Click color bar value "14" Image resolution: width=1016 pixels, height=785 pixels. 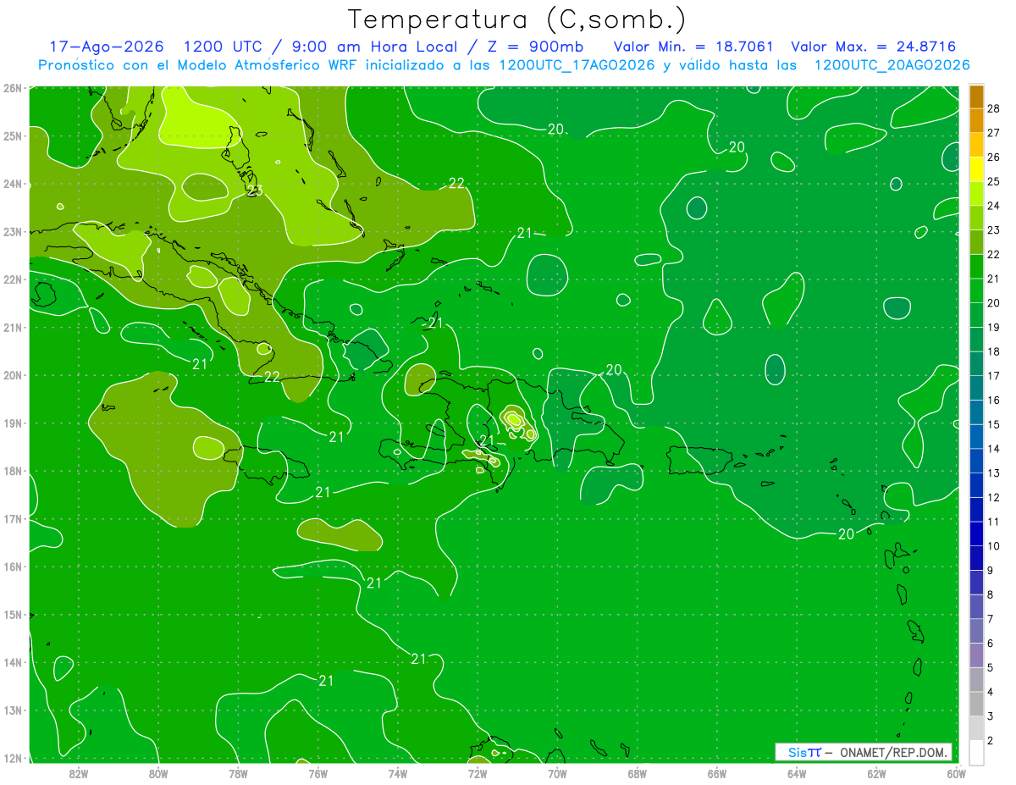(994, 449)
